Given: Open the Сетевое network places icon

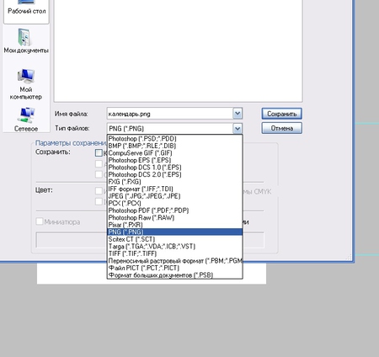Looking at the screenshot, I should [26, 120].
